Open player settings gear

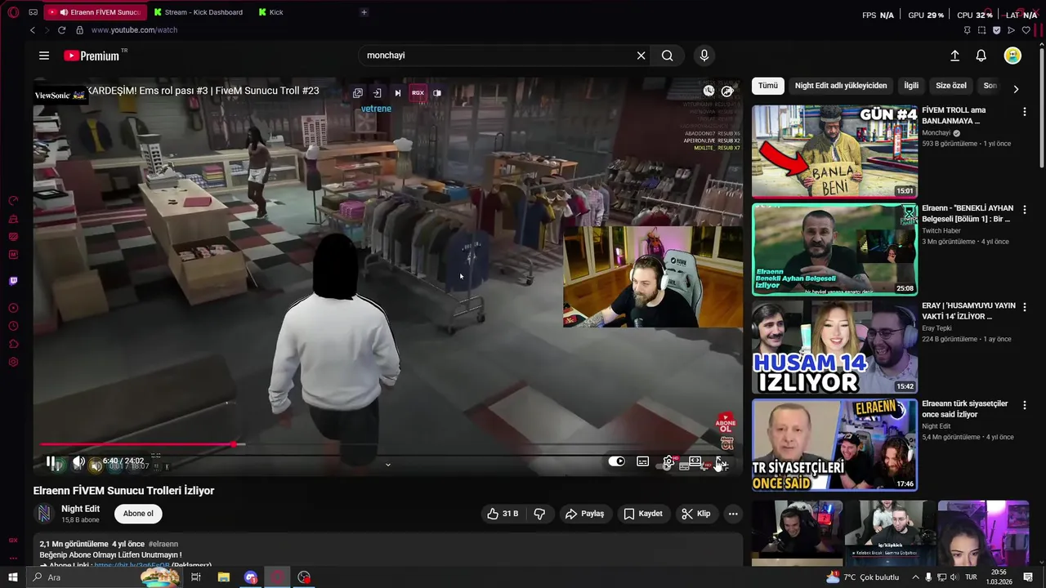[668, 461]
